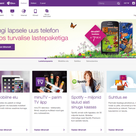136x136 pixels.
Task: Show the Suhtlus banner slide
Action: tap(77, 61)
